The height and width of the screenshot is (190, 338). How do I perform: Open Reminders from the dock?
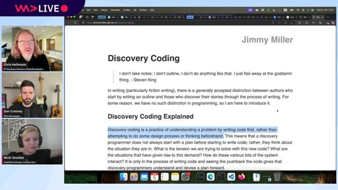[x=165, y=177]
